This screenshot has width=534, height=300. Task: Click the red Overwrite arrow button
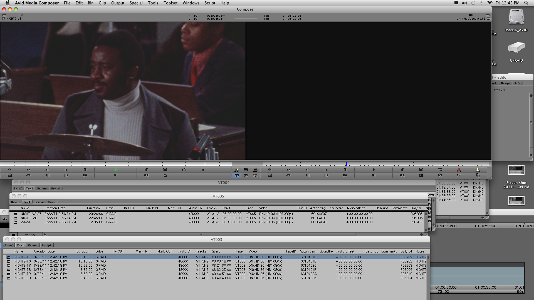pos(255,170)
